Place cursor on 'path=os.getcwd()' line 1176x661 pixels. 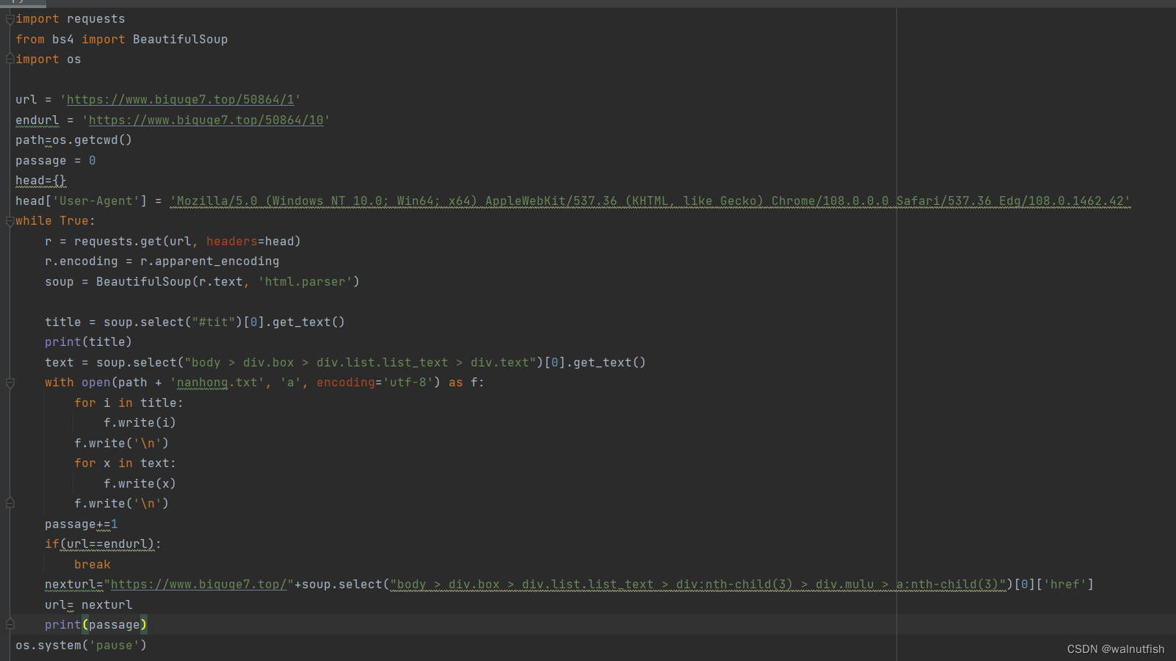point(73,140)
